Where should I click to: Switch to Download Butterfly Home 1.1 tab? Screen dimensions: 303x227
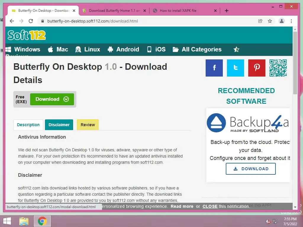point(114,11)
